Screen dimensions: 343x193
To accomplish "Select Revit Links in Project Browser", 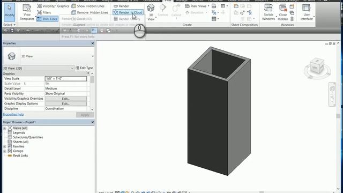I will [20, 156].
